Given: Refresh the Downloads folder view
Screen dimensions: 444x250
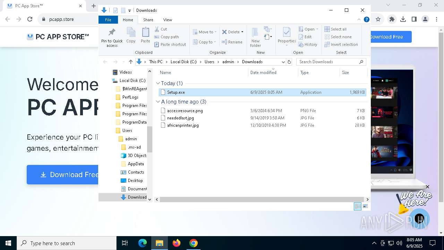Looking at the screenshot, I should pos(289,62).
